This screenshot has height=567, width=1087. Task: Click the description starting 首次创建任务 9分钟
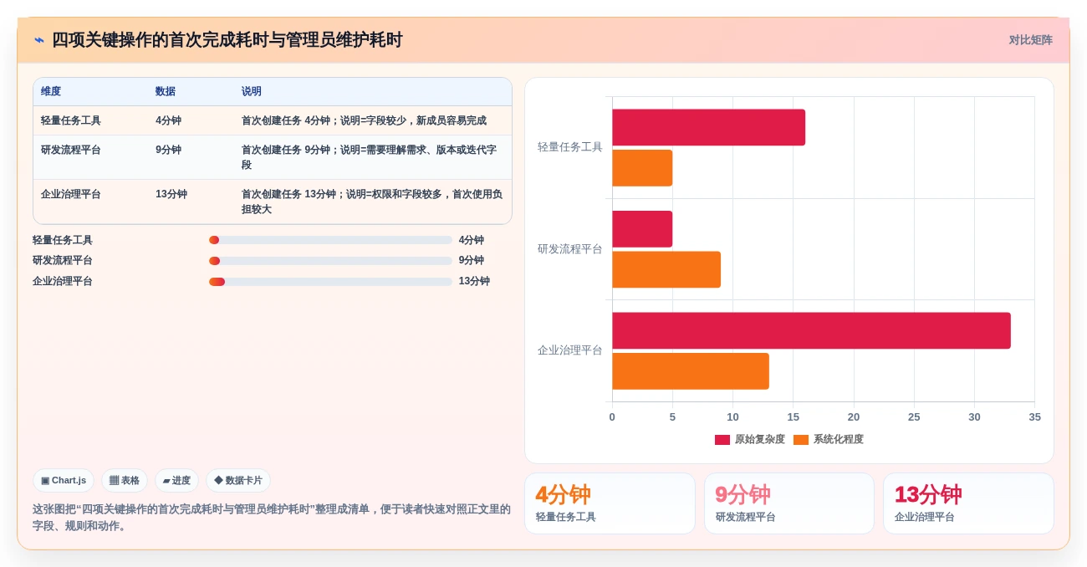coord(369,157)
